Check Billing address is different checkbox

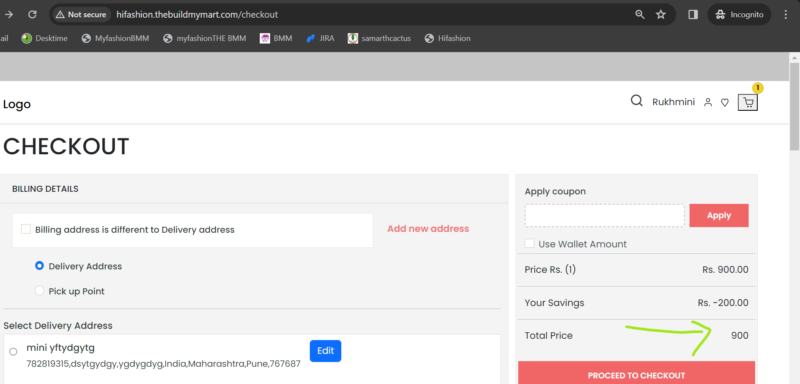tap(26, 229)
